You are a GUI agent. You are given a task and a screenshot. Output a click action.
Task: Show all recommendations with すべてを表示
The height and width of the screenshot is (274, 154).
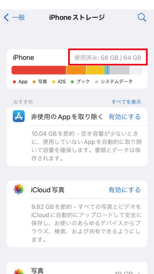pos(126,102)
